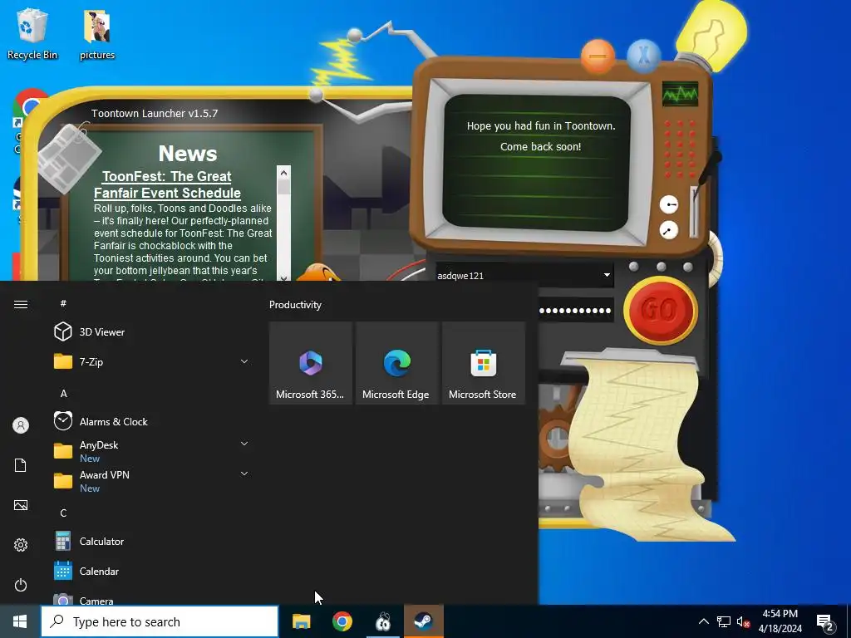Open Documents icon in Start sidebar
851x638 pixels.
click(x=21, y=465)
